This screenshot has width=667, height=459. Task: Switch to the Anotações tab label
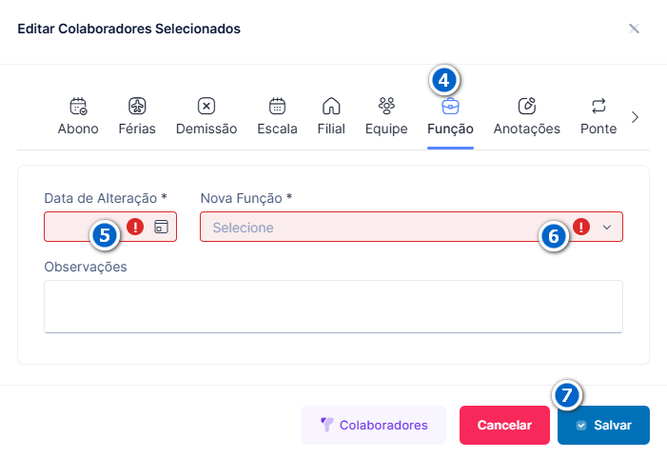coord(526,129)
